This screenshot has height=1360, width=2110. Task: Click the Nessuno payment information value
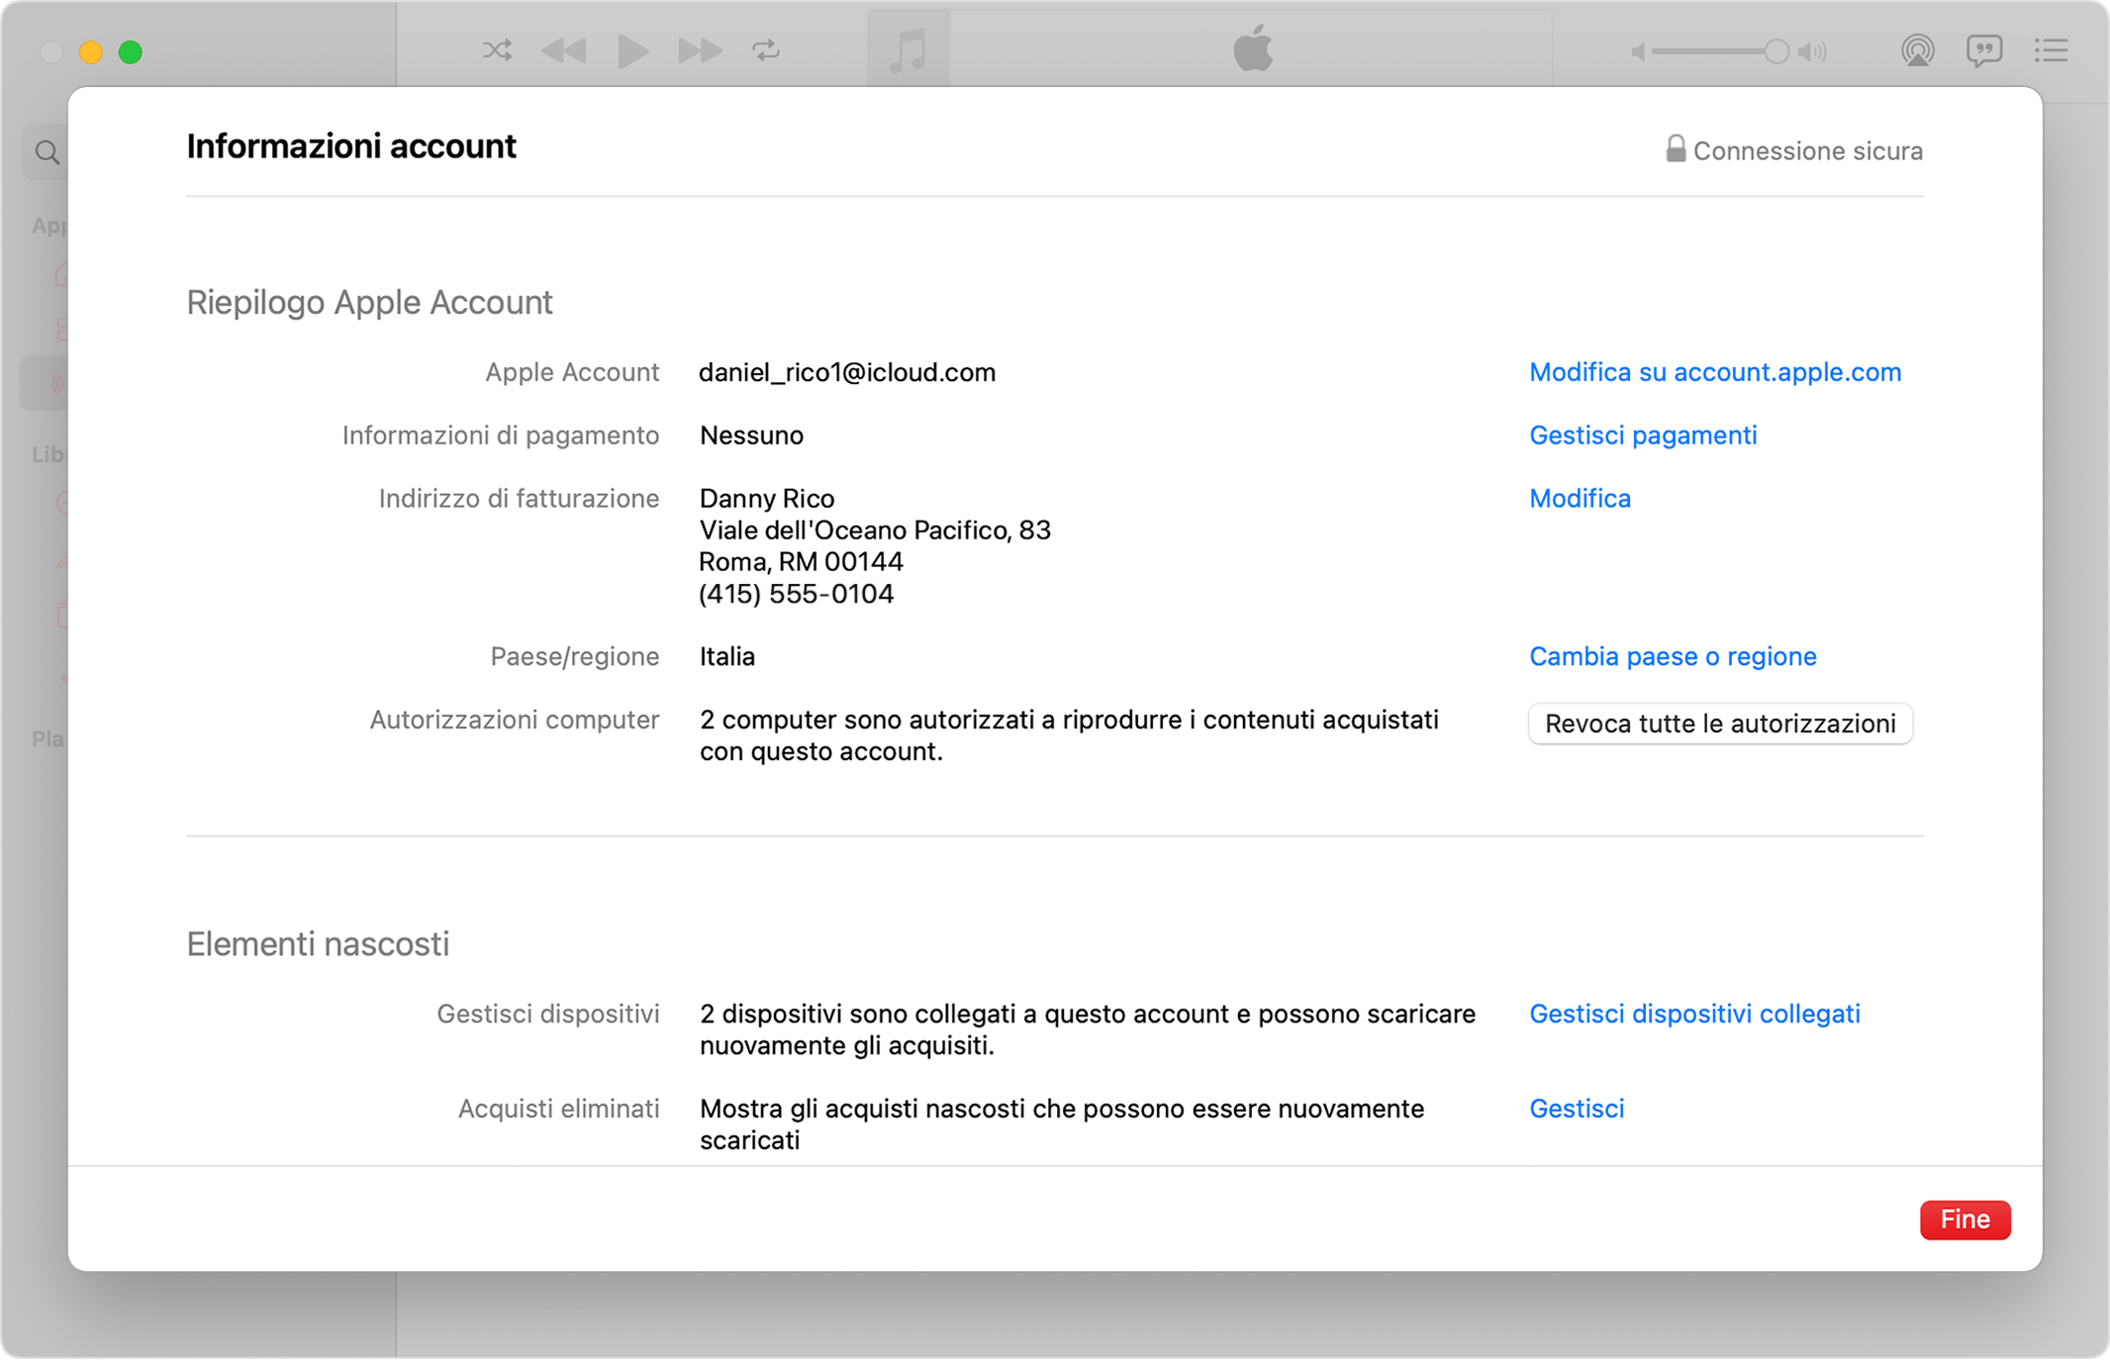coord(751,436)
